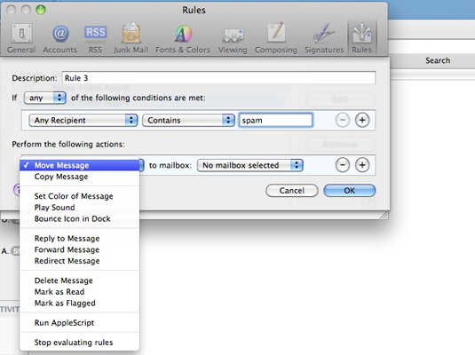Viewport: 475px width, 355px height.
Task: Choose Reply to Message action
Action: 79,239
